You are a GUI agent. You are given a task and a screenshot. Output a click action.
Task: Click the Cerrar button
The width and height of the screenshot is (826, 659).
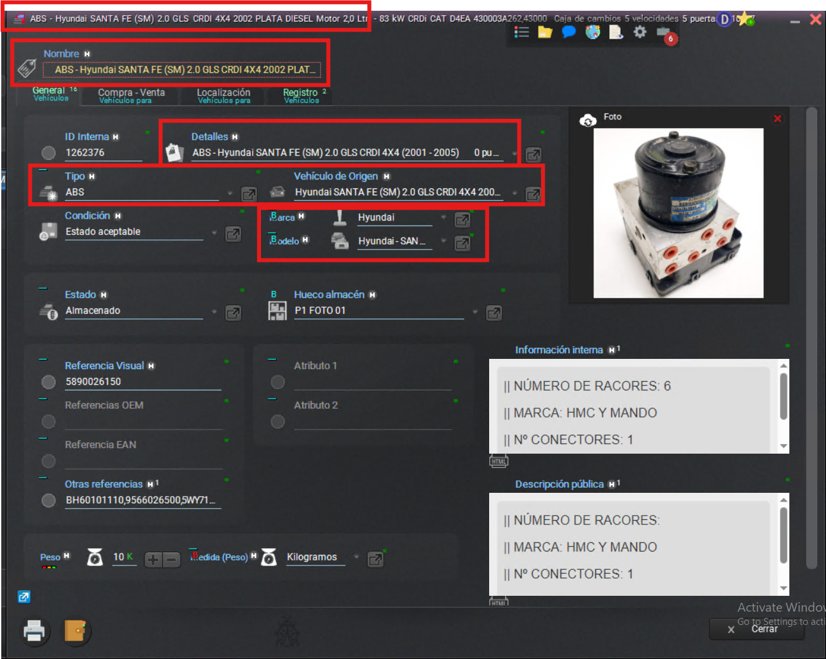(x=756, y=629)
